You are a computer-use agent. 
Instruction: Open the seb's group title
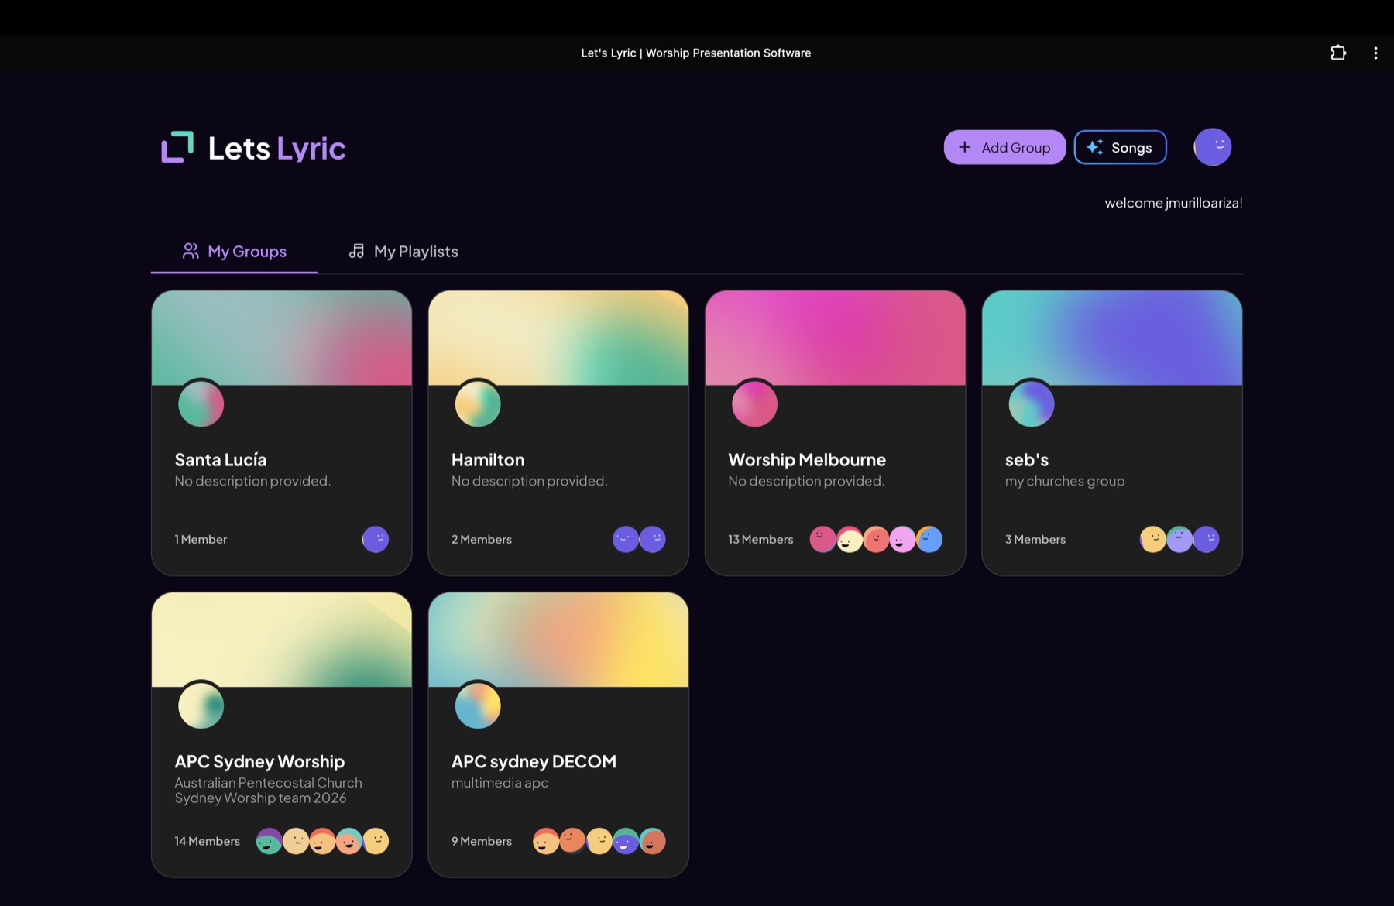click(x=1027, y=460)
